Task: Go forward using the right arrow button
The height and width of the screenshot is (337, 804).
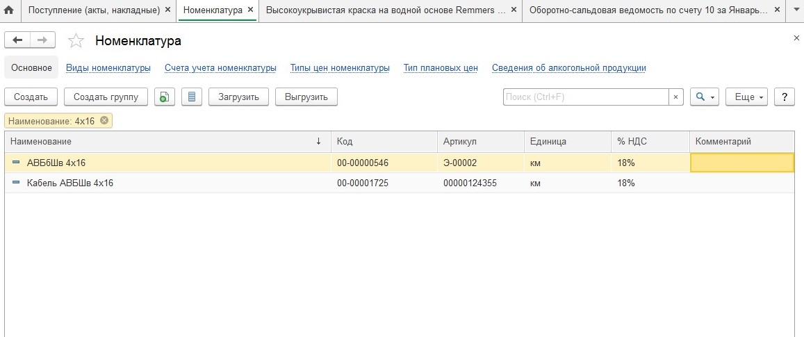Action: [42, 40]
